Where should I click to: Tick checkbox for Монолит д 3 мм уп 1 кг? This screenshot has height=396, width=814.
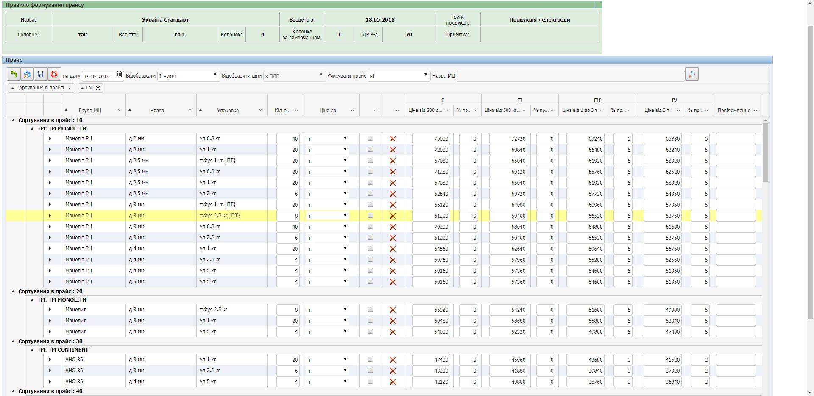pos(371,320)
